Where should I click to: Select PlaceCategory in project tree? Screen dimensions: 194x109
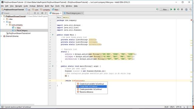(22, 30)
